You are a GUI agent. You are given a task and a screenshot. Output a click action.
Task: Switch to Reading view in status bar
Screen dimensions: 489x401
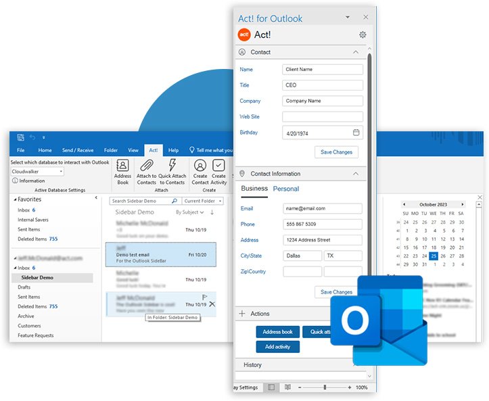(x=288, y=387)
